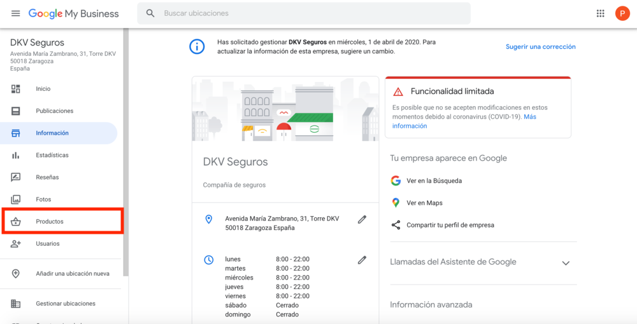Click the Publicaciones sidebar icon
Image resolution: width=637 pixels, height=324 pixels.
[x=15, y=111]
